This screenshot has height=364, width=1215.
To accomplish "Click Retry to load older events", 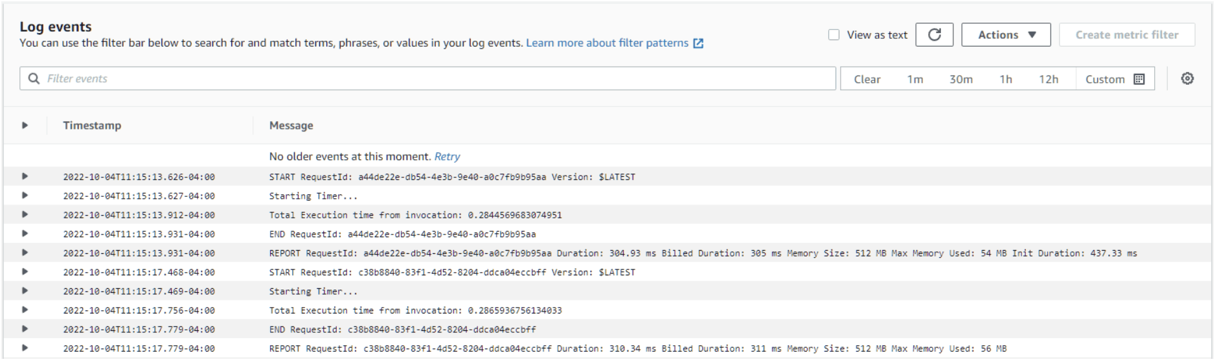I will pos(447,157).
